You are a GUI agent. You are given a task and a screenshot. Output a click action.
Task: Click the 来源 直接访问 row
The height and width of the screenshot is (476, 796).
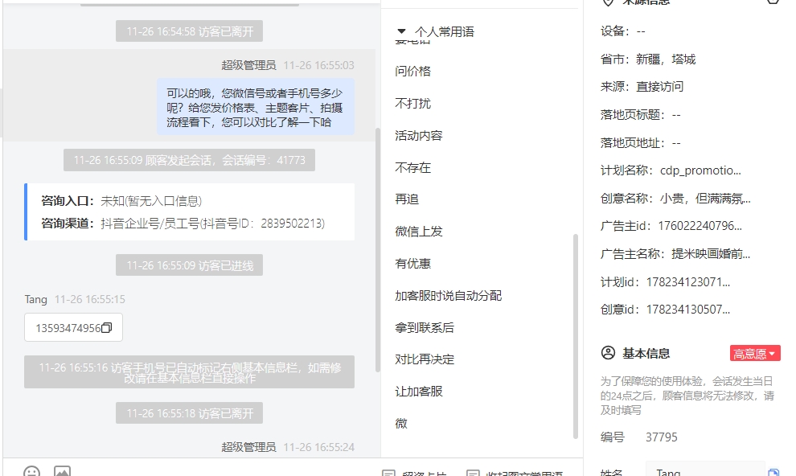(x=642, y=87)
